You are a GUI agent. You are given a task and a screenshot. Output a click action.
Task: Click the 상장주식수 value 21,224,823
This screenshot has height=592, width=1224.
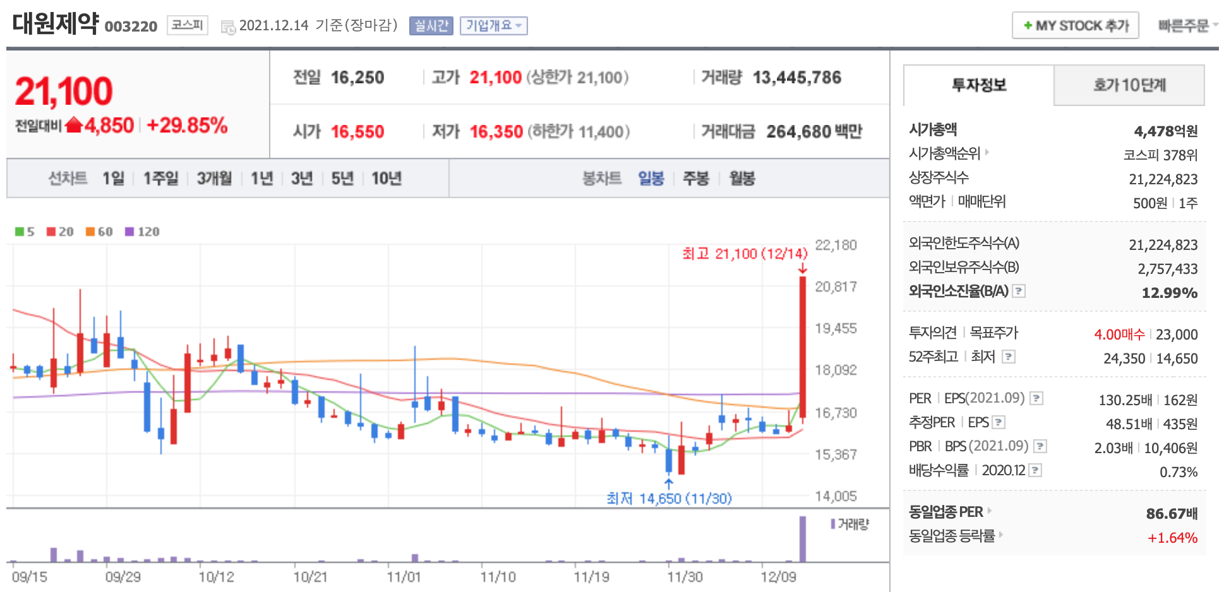click(x=1163, y=179)
